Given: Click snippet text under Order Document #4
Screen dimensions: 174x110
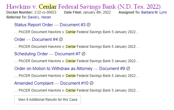Looking at the screenshot, I should click(x=77, y=47).
